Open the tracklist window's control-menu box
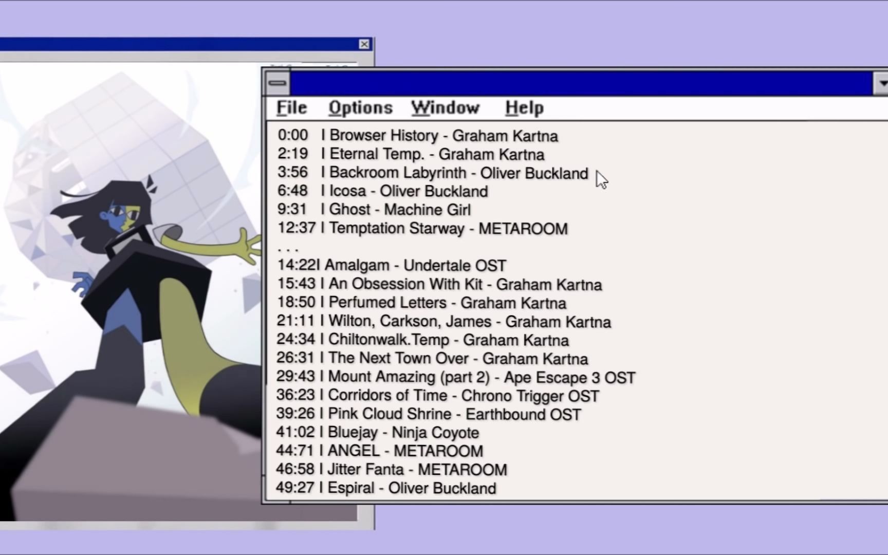This screenshot has width=888, height=555. click(277, 83)
